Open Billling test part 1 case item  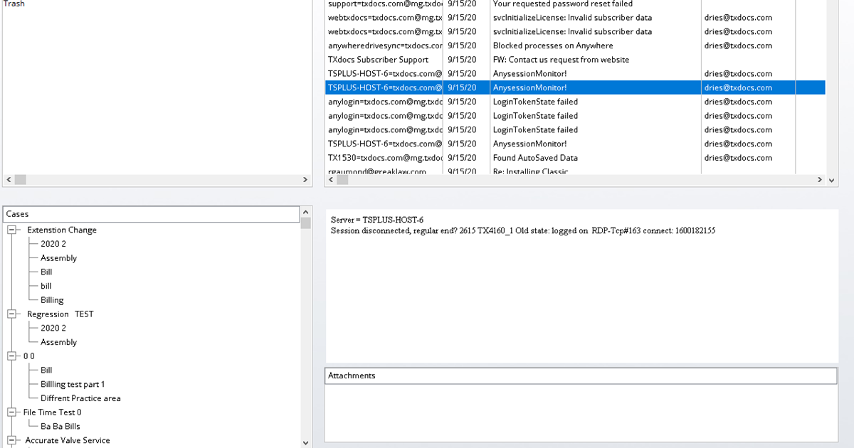[73, 385]
